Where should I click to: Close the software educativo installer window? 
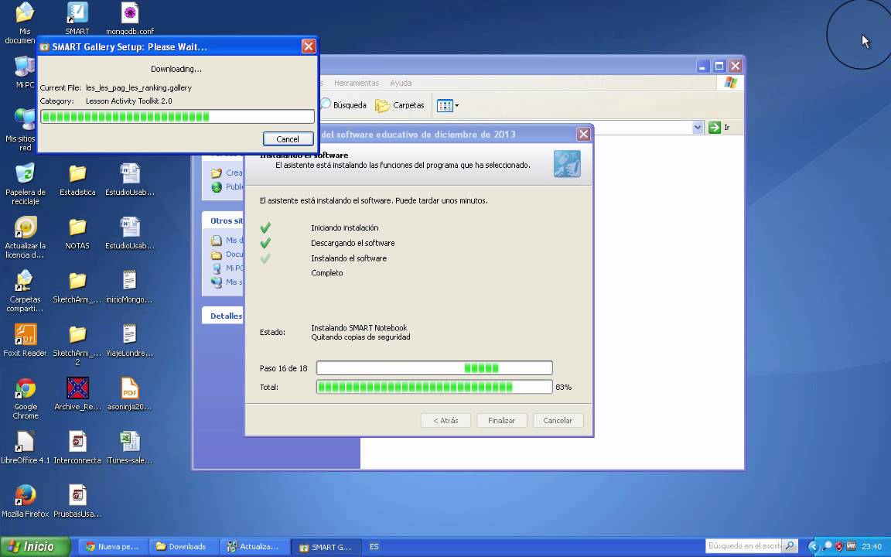click(584, 134)
